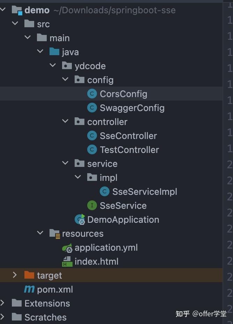The height and width of the screenshot is (324, 233).
Task: Click the class icon next to CorsConfig
Action: click(x=91, y=94)
